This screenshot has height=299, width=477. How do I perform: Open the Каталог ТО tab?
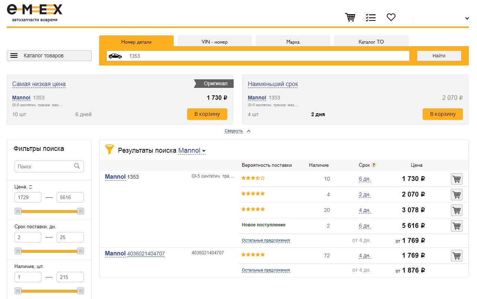click(x=371, y=42)
